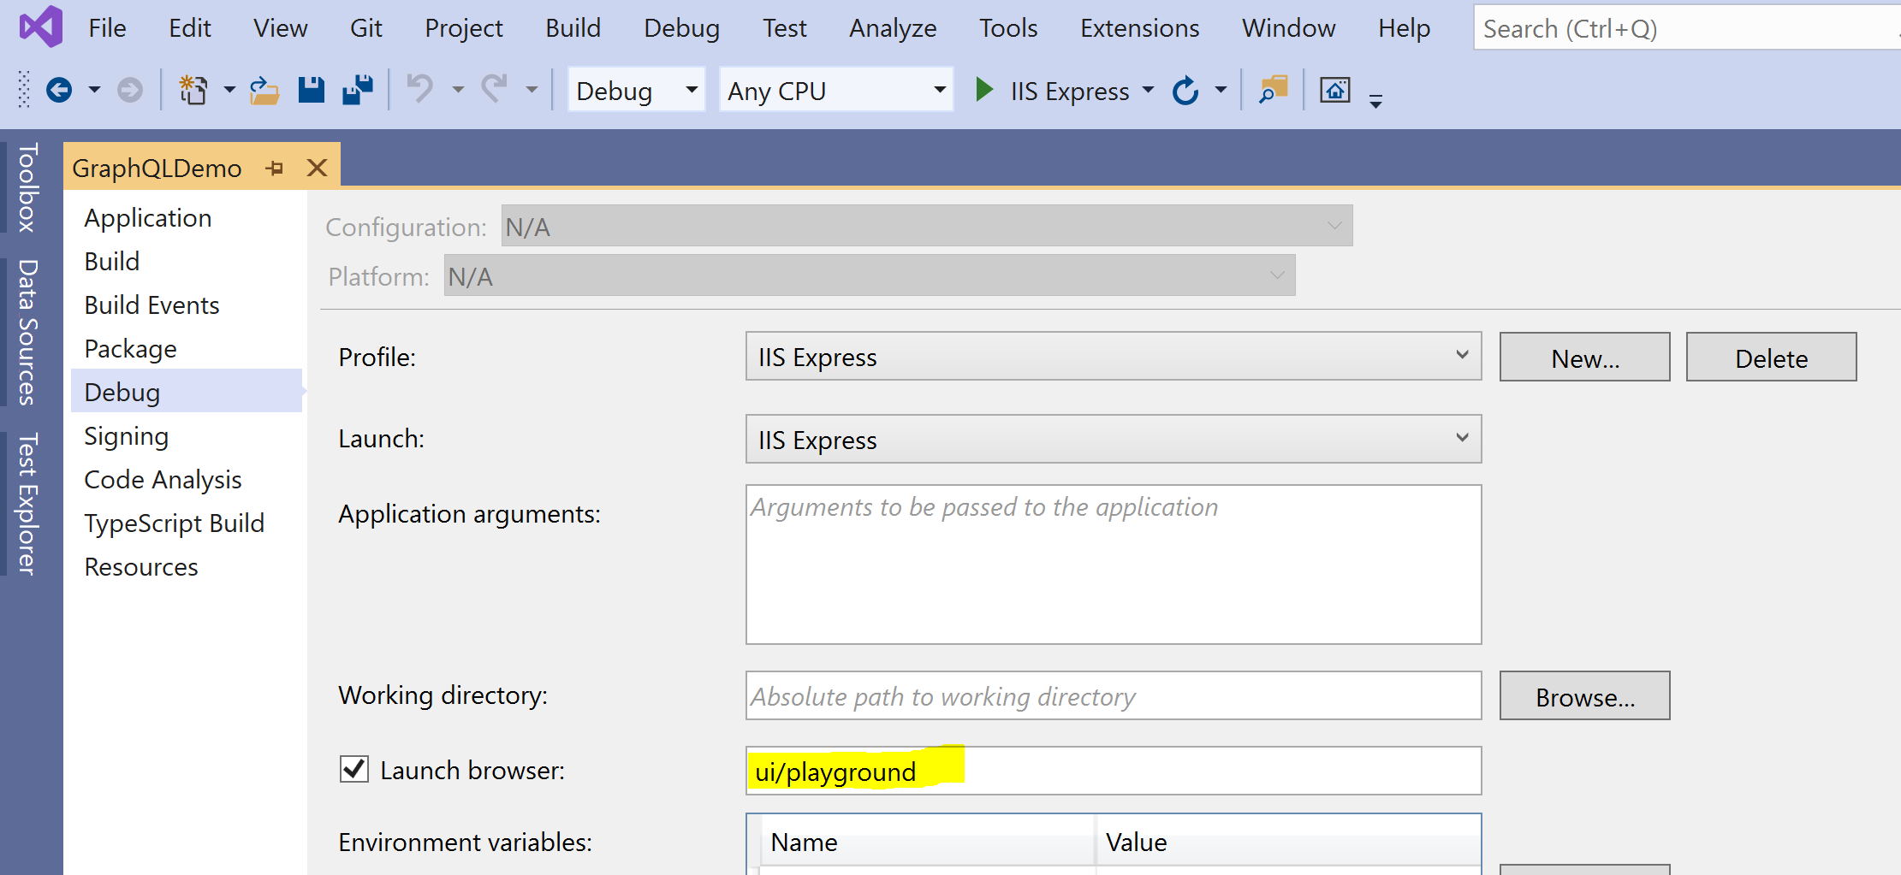Delete the selected launch profile
1901x875 pixels.
(1772, 357)
